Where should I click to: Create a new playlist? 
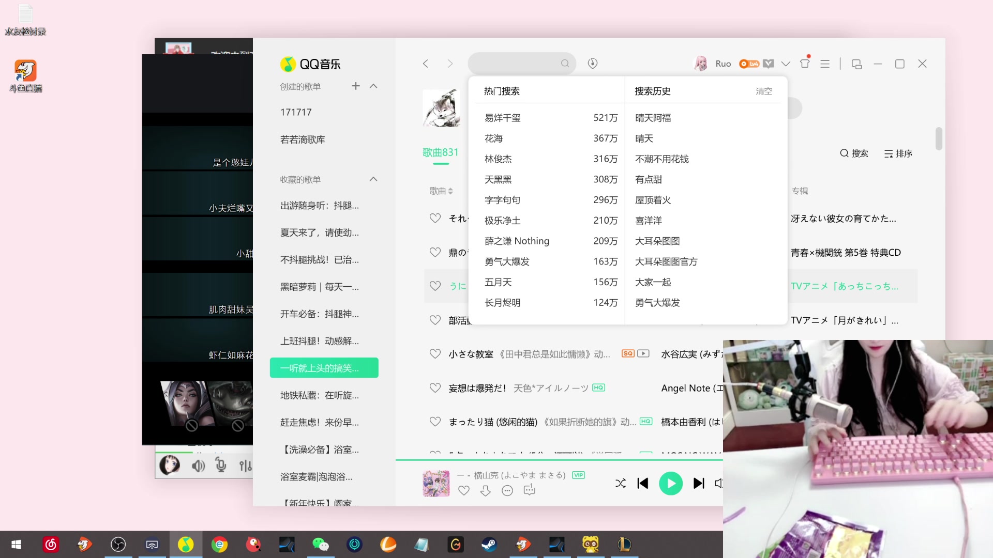[x=356, y=86]
